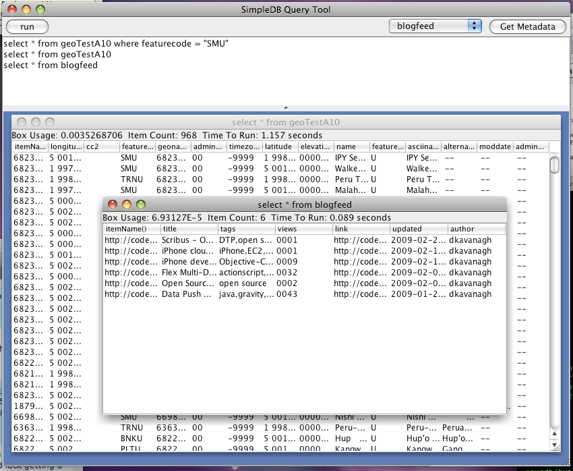573x471 pixels.
Task: Sort blogfeed by author column header
Action: coord(477,229)
